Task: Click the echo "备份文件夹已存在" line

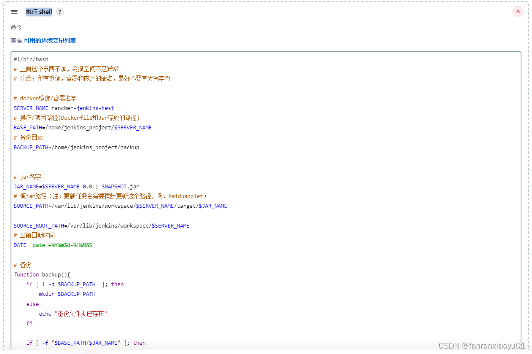Action: point(73,314)
